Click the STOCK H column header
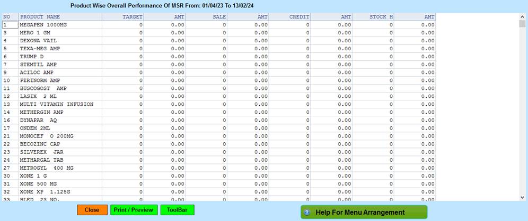The height and width of the screenshot is (221, 528). point(381,17)
